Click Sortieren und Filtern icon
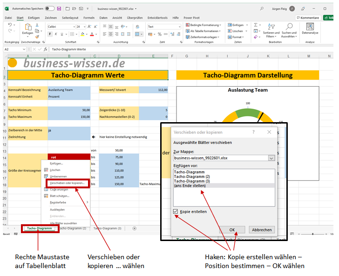Image resolution: width=339 pixels, height=276 pixels. pyautogui.click(x=271, y=27)
